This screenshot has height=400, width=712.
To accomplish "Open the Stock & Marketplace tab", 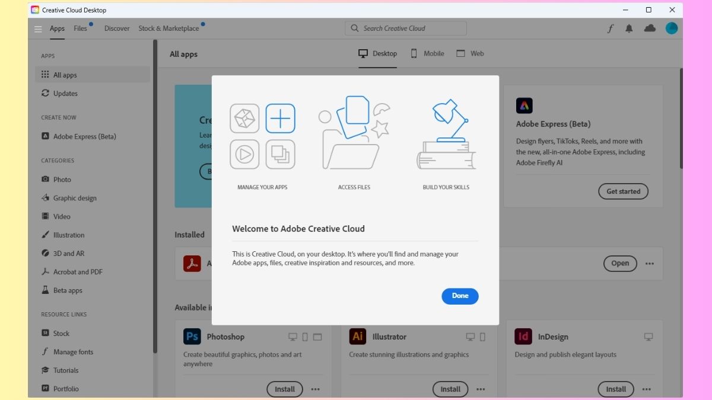I will (x=169, y=28).
